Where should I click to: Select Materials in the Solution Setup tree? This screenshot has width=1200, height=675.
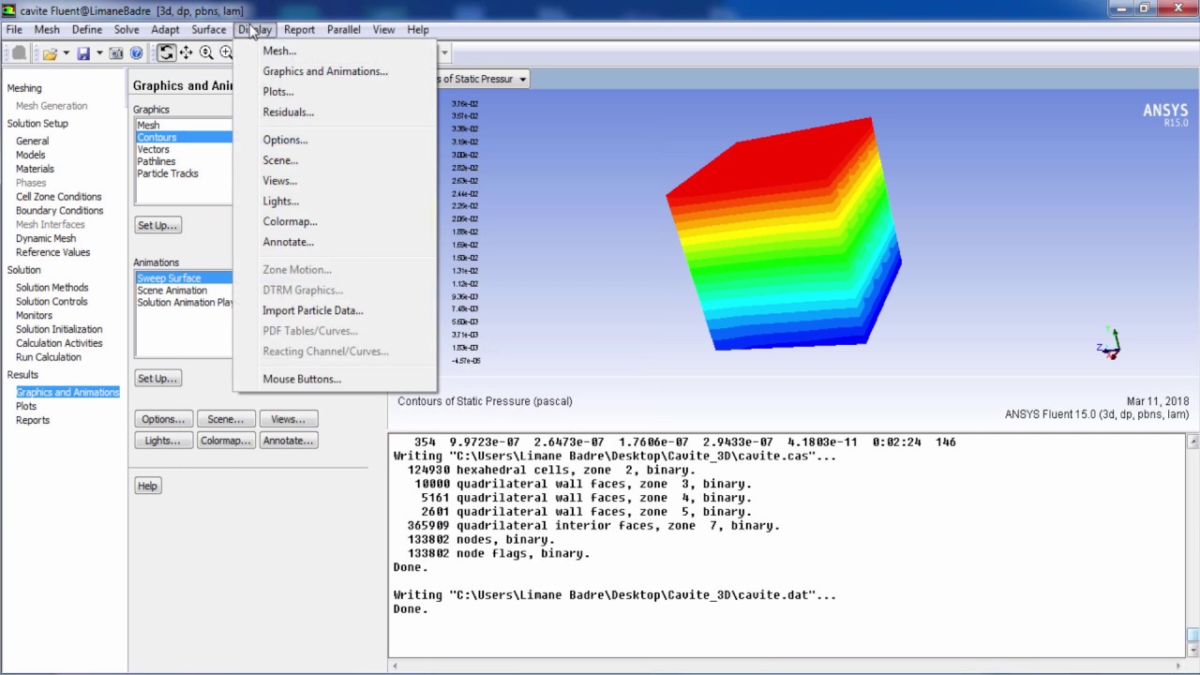35,170
